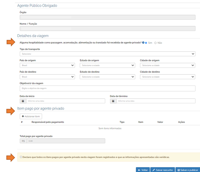
Task: Select the Não radio button
Action: [x=155, y=43]
